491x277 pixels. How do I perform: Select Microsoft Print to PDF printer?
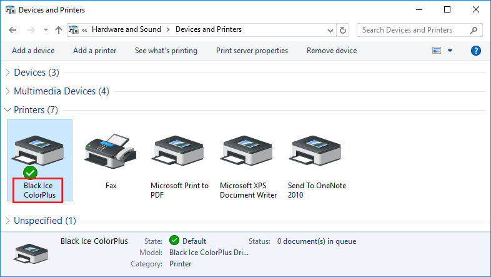click(x=179, y=151)
